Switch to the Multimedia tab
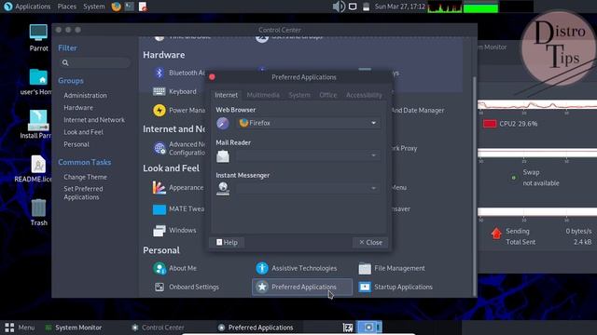This screenshot has height=335, width=597. click(263, 95)
